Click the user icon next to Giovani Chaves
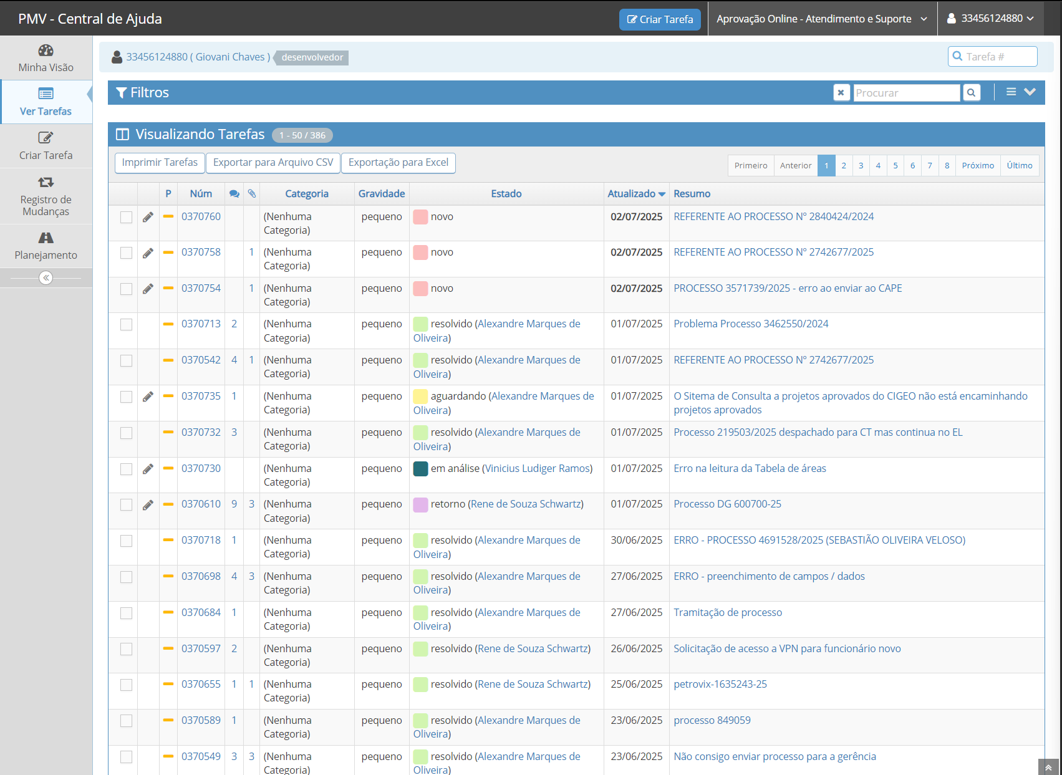This screenshot has height=775, width=1062. (x=117, y=57)
